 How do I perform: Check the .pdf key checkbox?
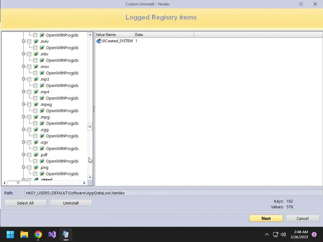coord(29,155)
